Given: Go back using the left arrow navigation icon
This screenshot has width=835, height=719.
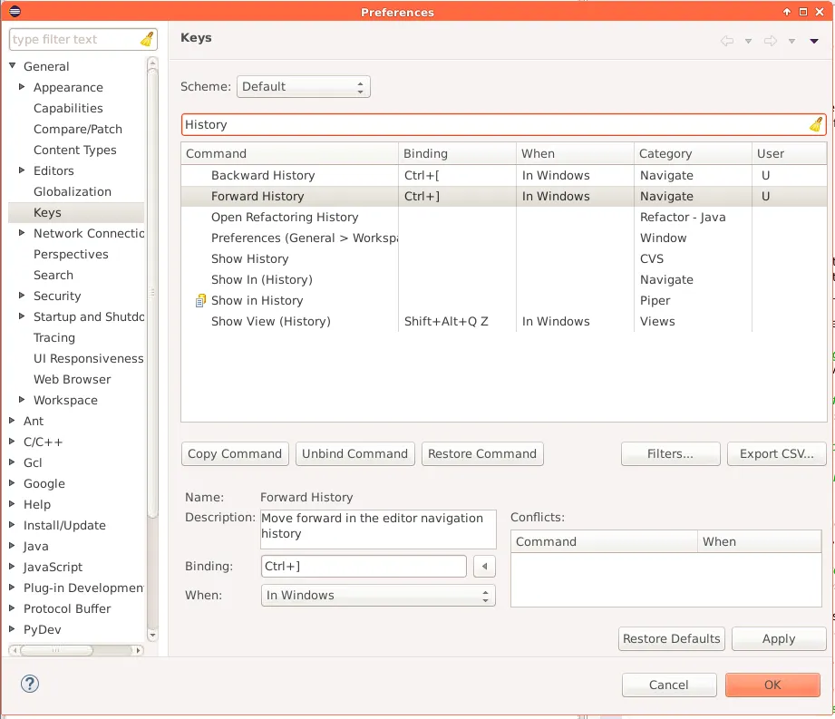Looking at the screenshot, I should pos(727,41).
